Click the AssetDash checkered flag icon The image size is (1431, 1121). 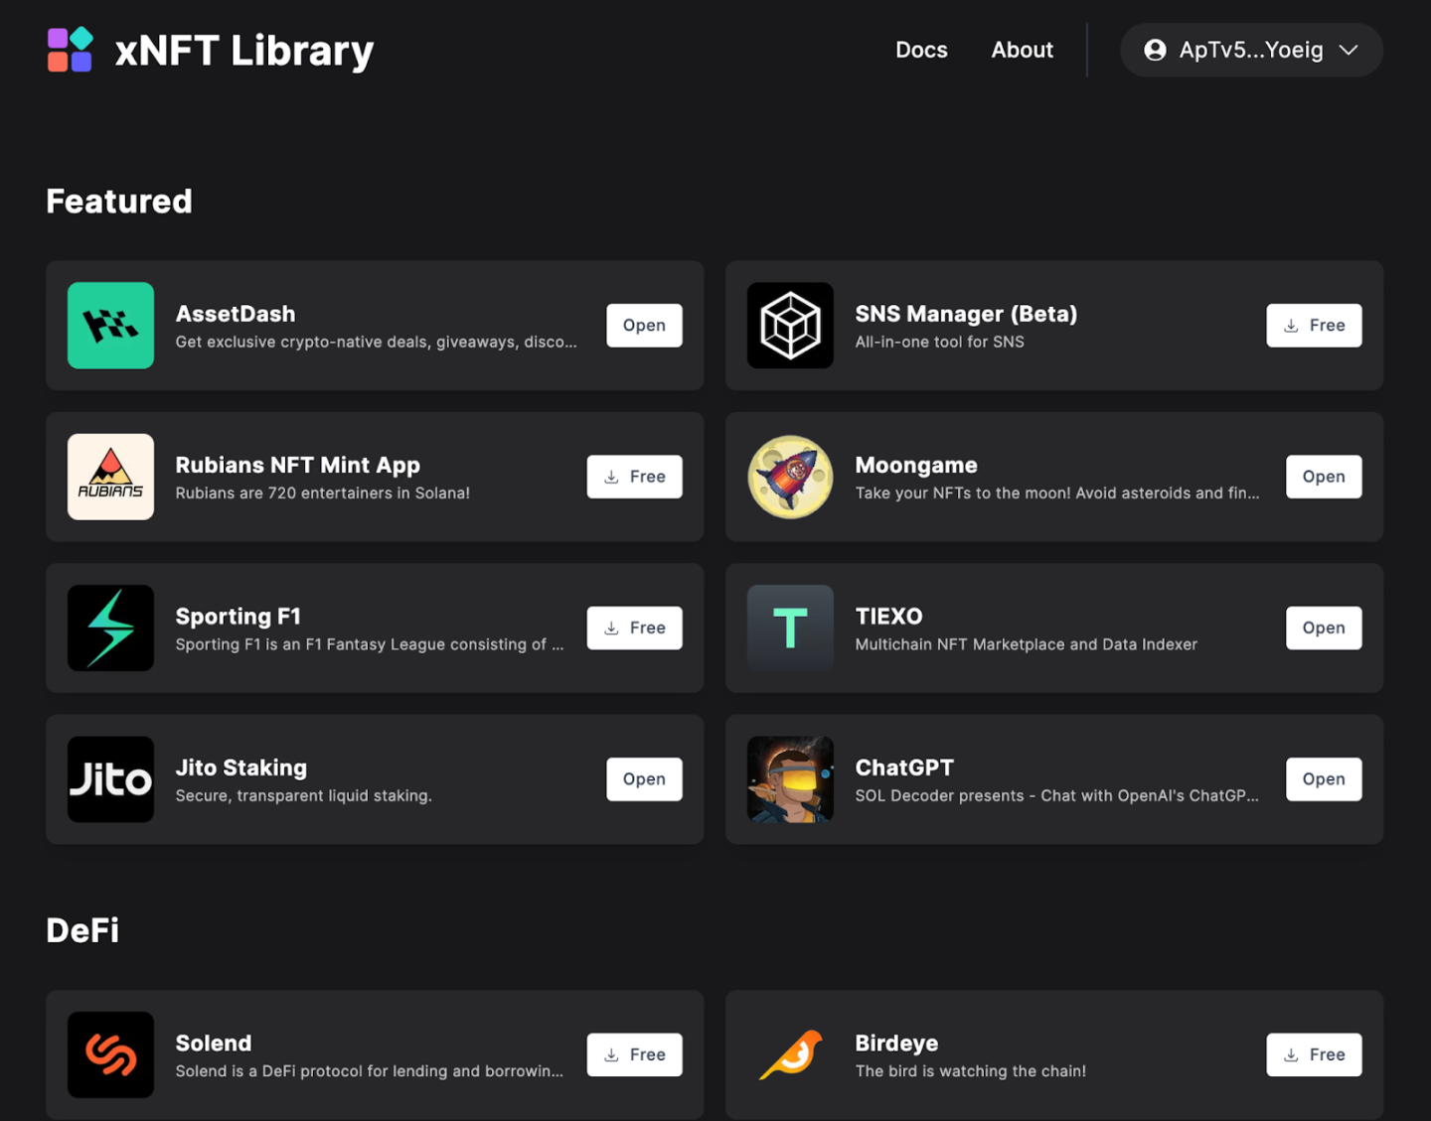point(110,326)
